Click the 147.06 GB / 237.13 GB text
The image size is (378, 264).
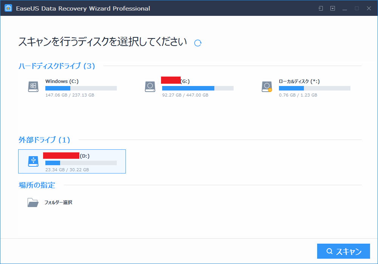coord(70,95)
